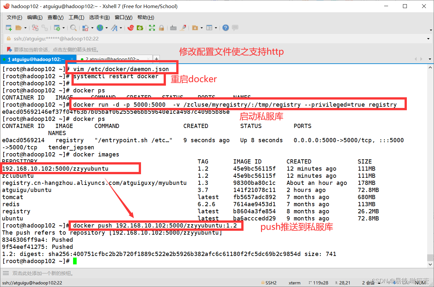The width and height of the screenshot is (434, 287).
Task: Toggle full screen with green arrows icon
Action: point(152,28)
